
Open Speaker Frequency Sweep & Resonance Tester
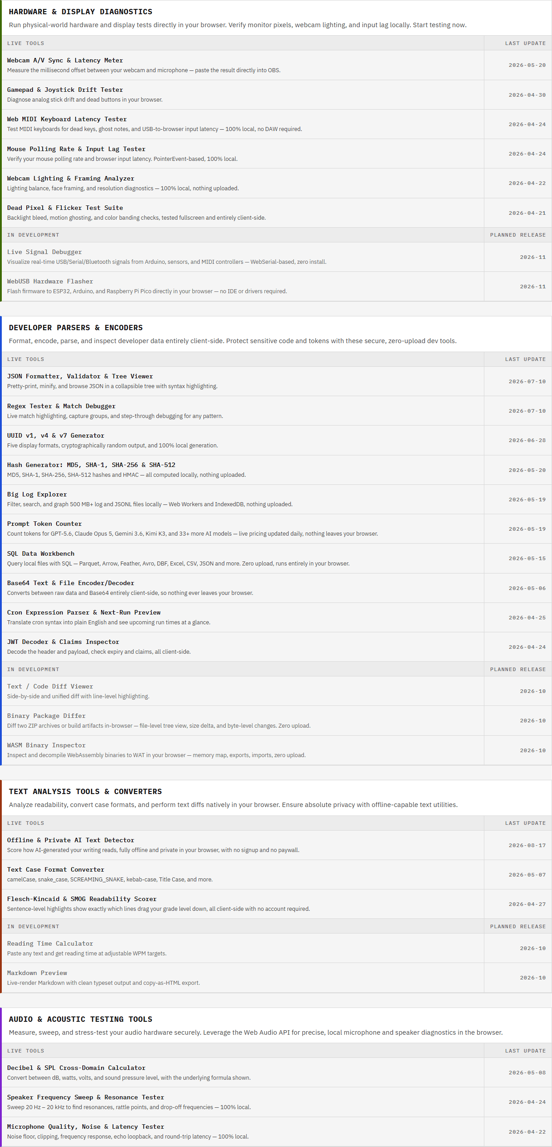pyautogui.click(x=85, y=1098)
